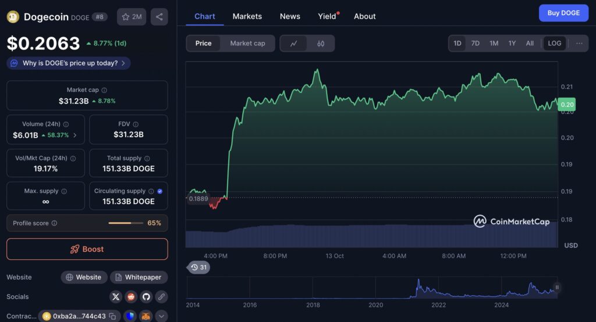Viewport: 596px width, 322px height.
Task: Click Profile score info icon
Action: point(54,223)
